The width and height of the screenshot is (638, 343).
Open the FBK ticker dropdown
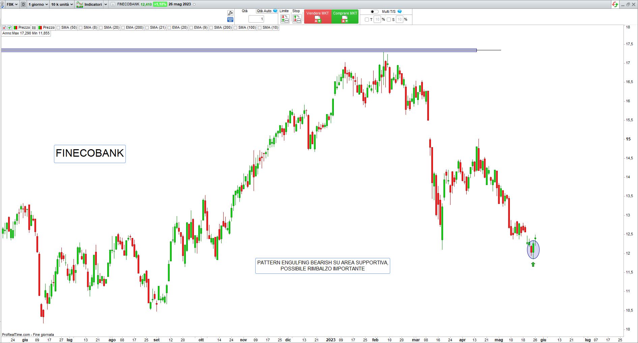click(12, 4)
